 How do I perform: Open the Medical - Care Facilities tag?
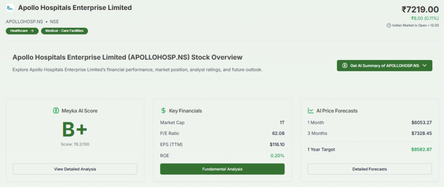pyautogui.click(x=65, y=31)
